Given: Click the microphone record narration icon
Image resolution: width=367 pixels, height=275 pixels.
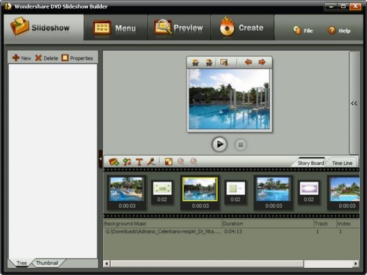Looking at the screenshot, I should point(150,162).
